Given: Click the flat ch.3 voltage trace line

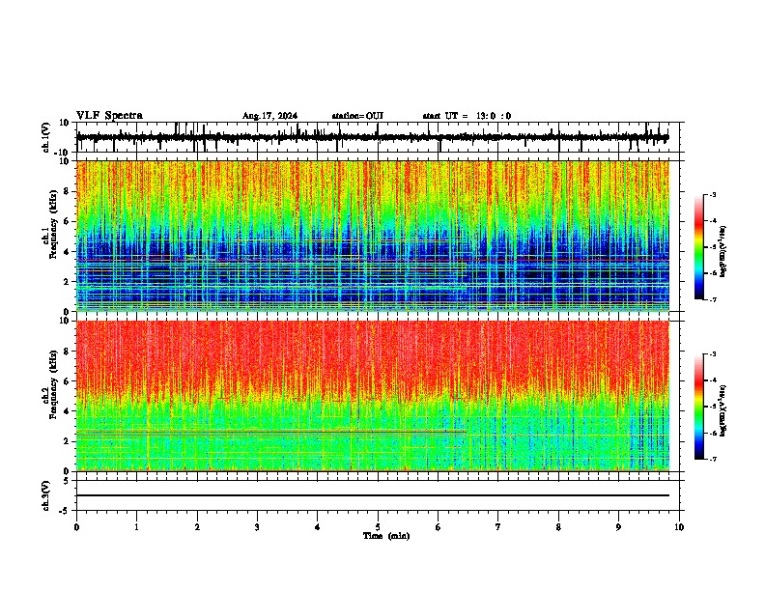Looking at the screenshot, I should [x=373, y=495].
